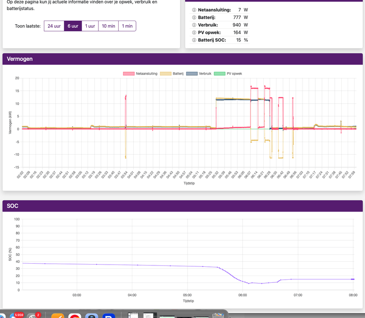Image resolution: width=365 pixels, height=318 pixels.
Task: Click the 02:02 tick on the Vermogen x-axis
Action: point(20,175)
